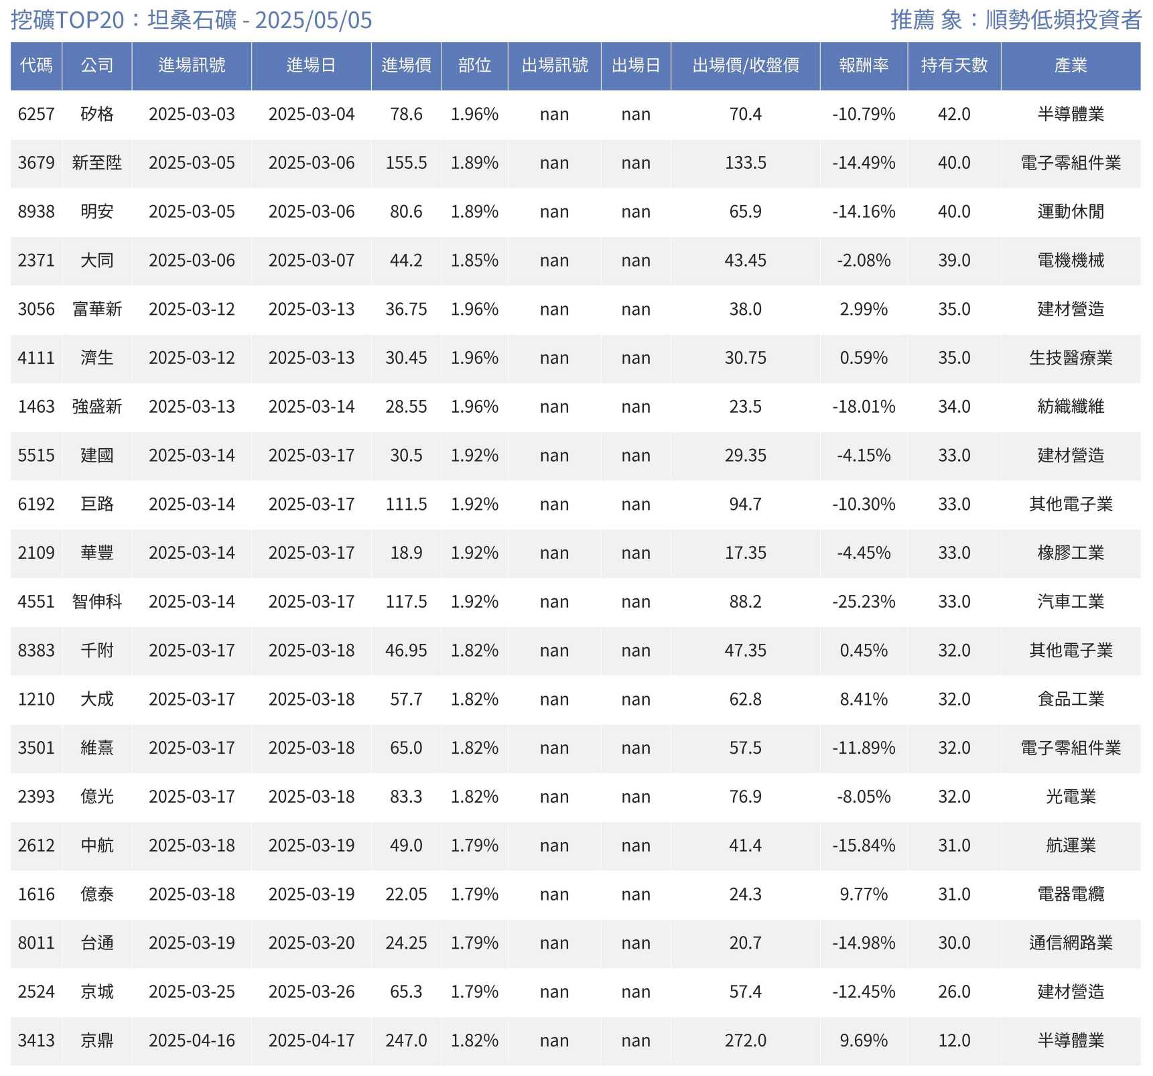Select stock code 2393

(x=36, y=797)
